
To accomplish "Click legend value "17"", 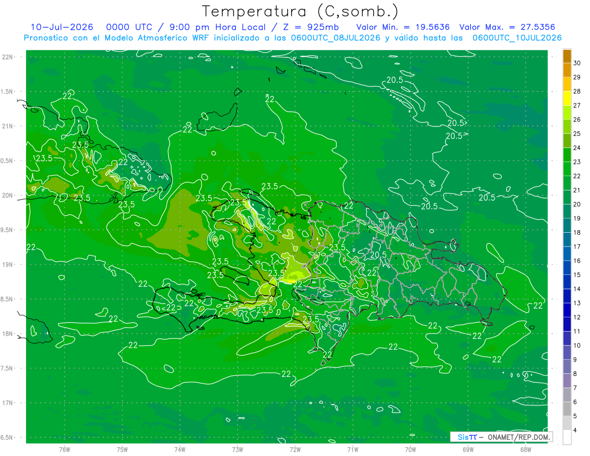I will (577, 246).
